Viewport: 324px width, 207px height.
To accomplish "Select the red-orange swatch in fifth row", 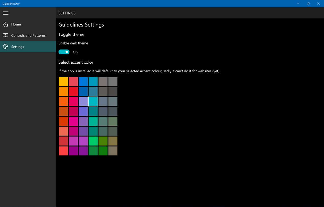I will [63, 121].
